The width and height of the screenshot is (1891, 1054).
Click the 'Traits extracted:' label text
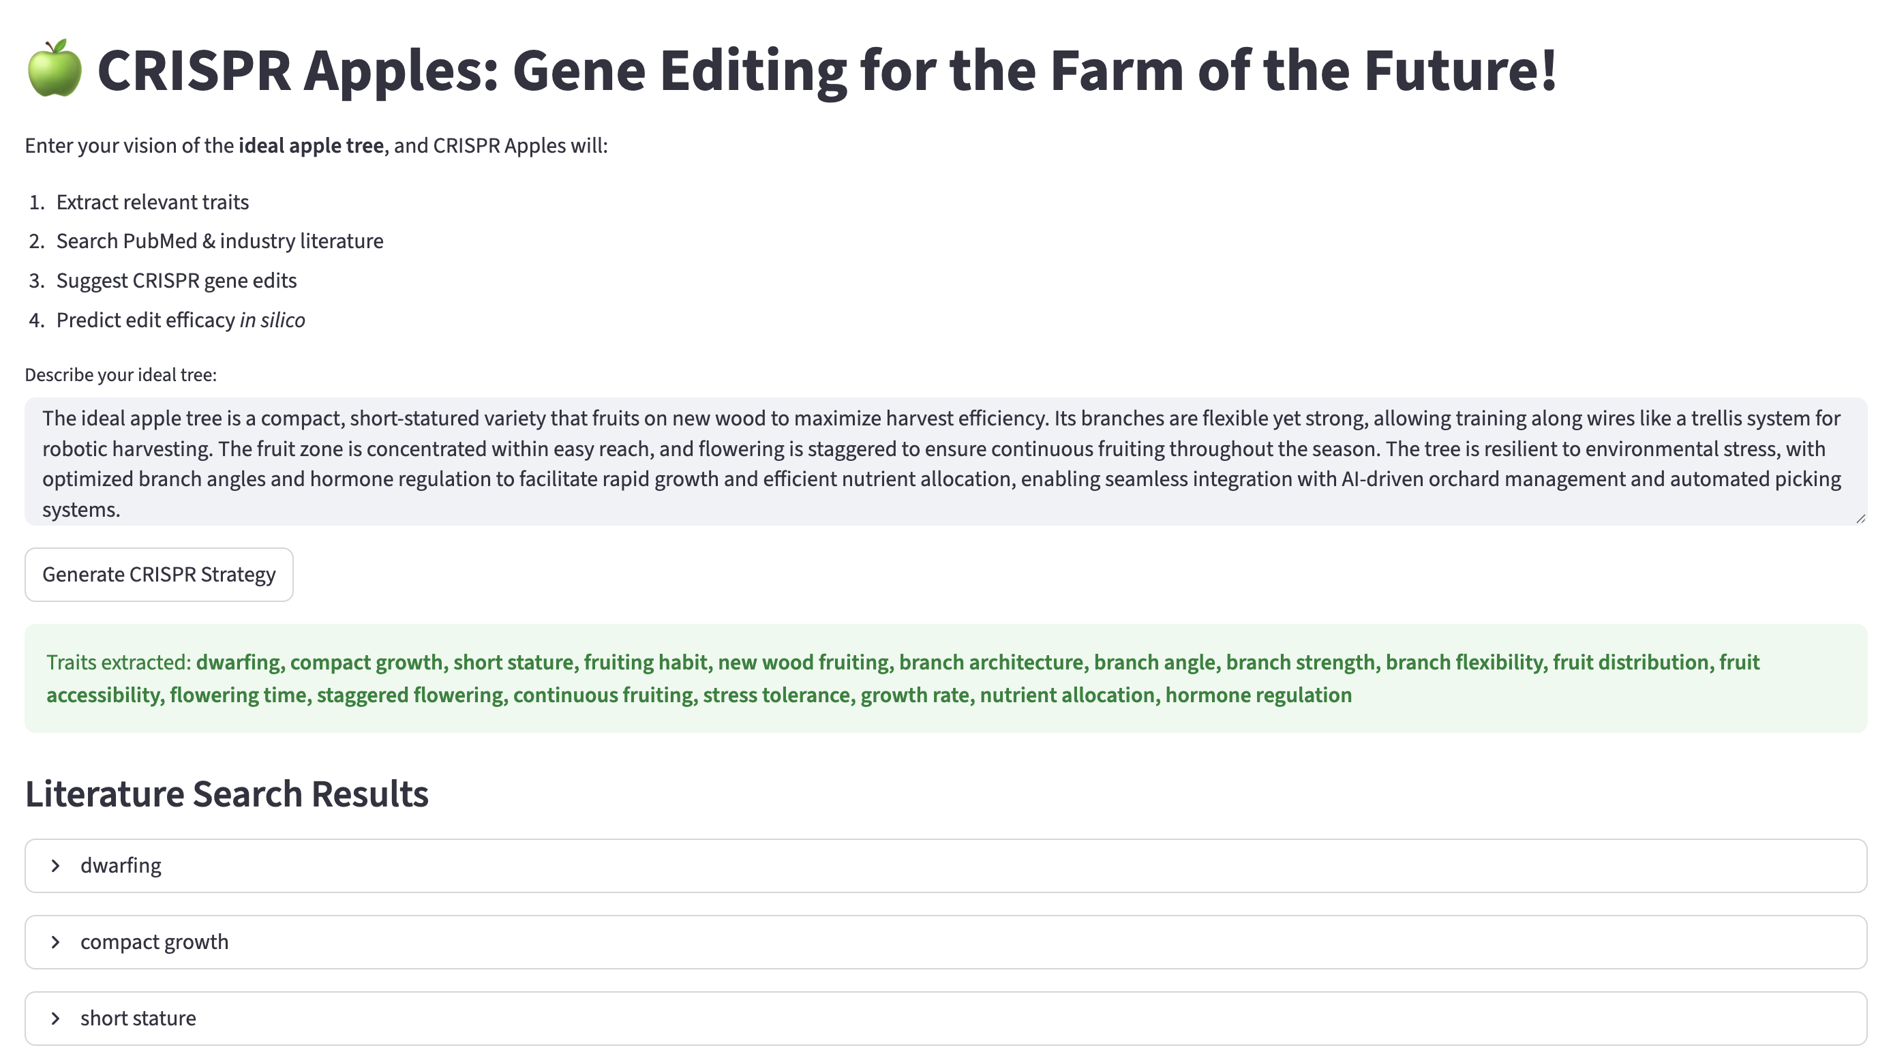[x=118, y=663]
